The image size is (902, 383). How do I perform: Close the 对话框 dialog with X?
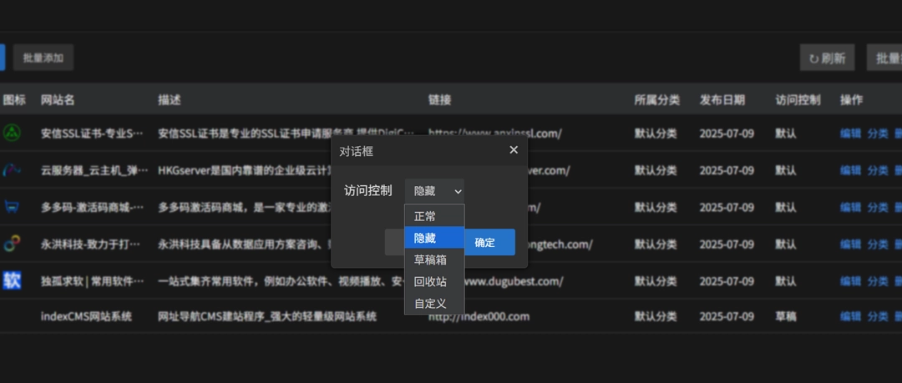(513, 150)
